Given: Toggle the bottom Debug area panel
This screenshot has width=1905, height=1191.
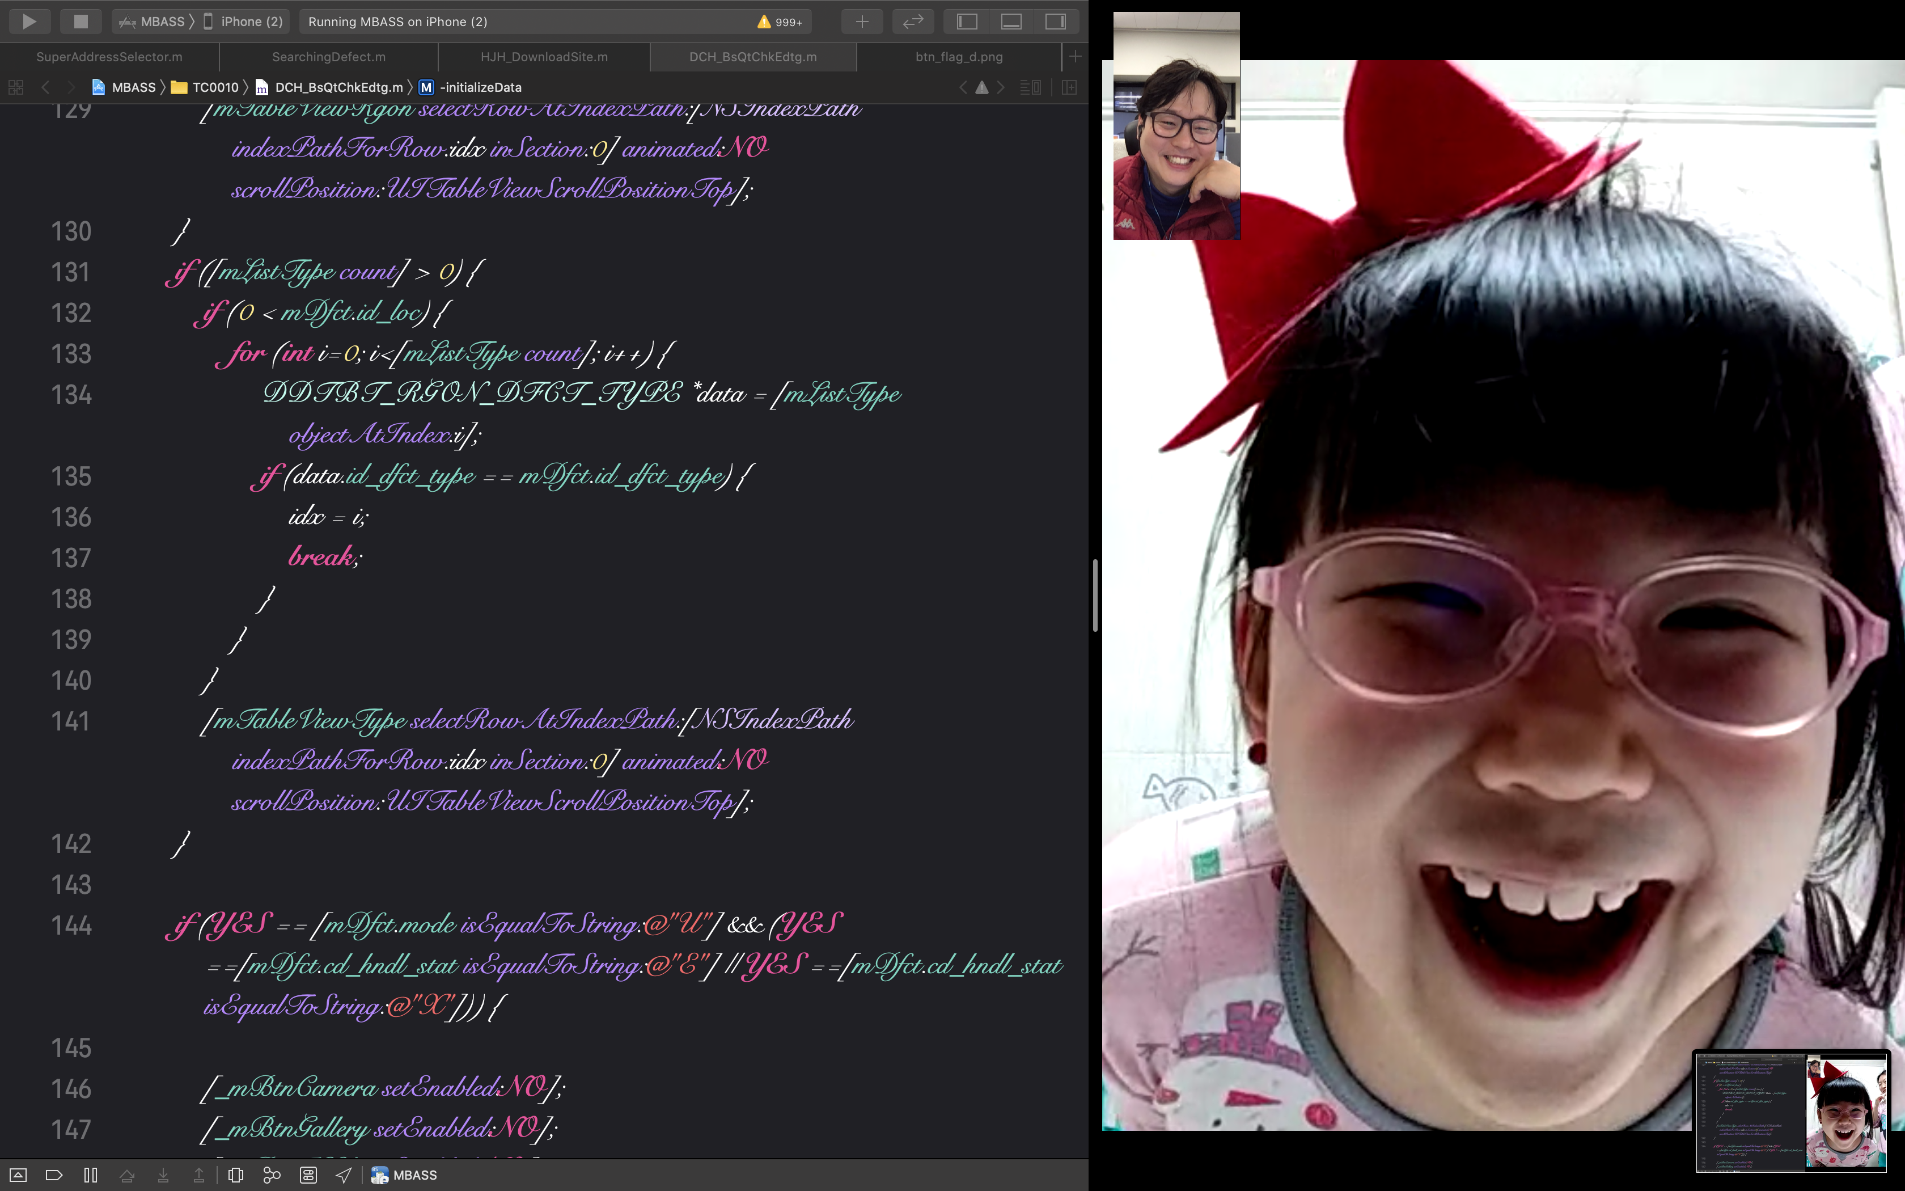Looking at the screenshot, I should click(1011, 22).
